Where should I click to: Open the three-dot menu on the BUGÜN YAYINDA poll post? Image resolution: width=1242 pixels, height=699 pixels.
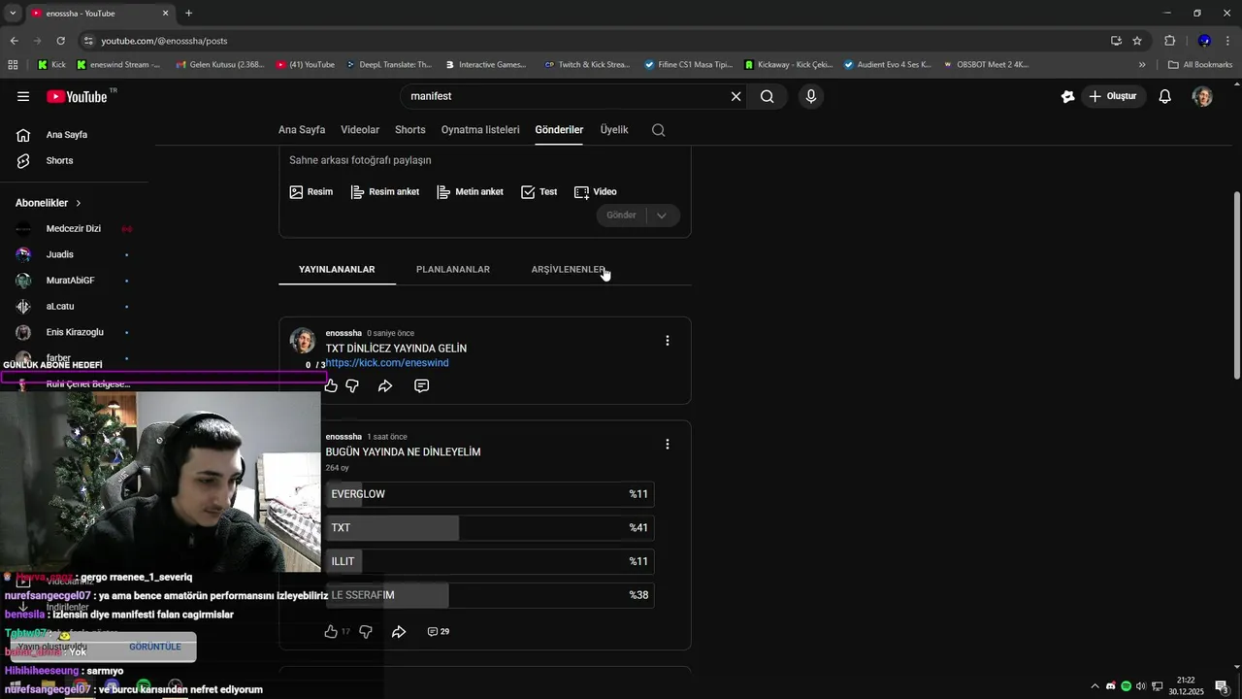(x=667, y=444)
